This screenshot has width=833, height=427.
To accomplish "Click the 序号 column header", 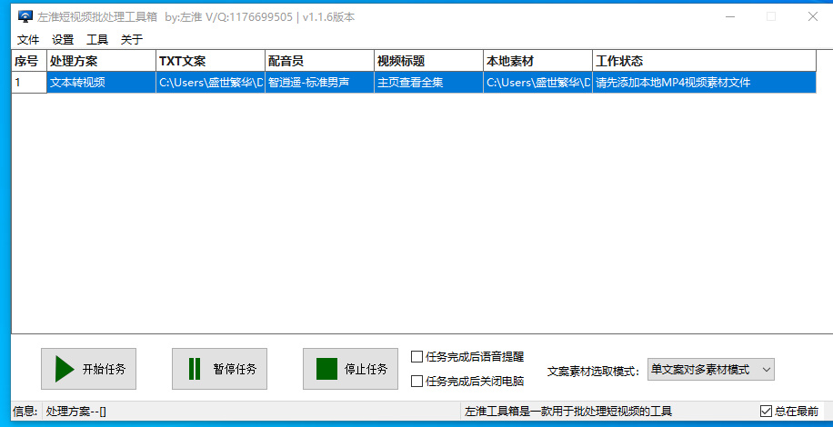I will [x=29, y=61].
